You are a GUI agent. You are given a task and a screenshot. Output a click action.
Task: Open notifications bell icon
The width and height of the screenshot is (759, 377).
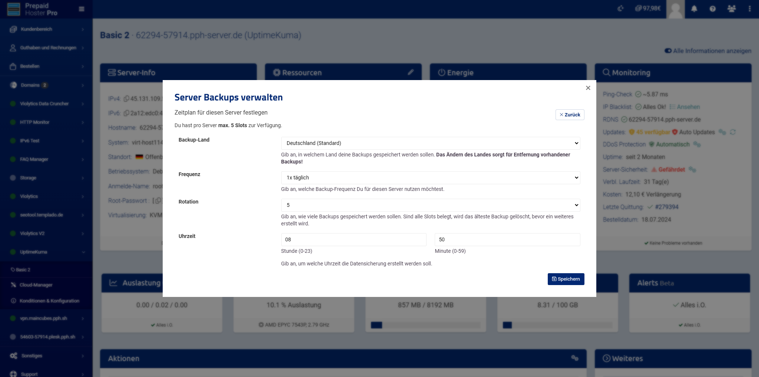click(x=694, y=9)
